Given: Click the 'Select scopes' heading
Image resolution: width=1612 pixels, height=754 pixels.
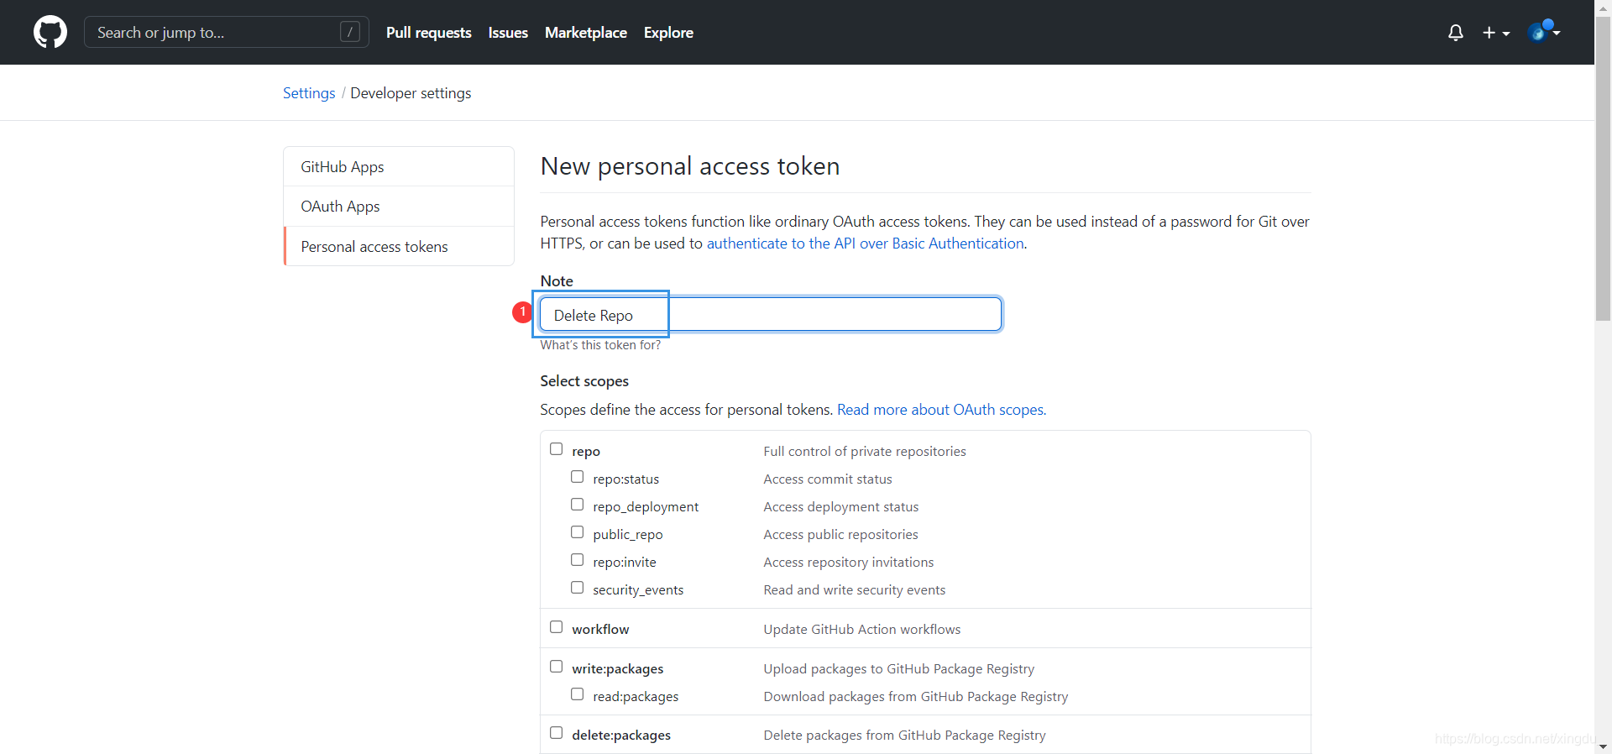Looking at the screenshot, I should tap(584, 381).
